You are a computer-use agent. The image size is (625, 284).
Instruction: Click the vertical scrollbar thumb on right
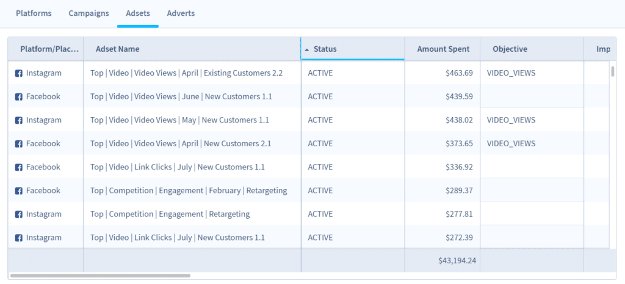pyautogui.click(x=613, y=72)
